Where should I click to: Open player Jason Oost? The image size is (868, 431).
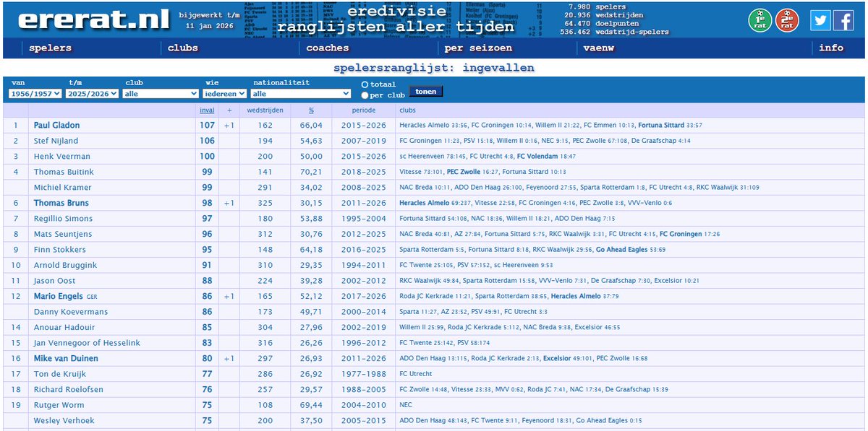point(54,281)
